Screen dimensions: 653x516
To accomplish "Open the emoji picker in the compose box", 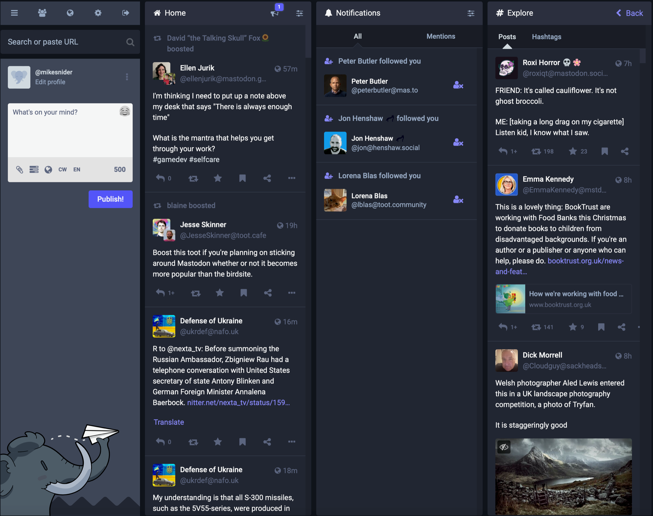I will (x=125, y=111).
